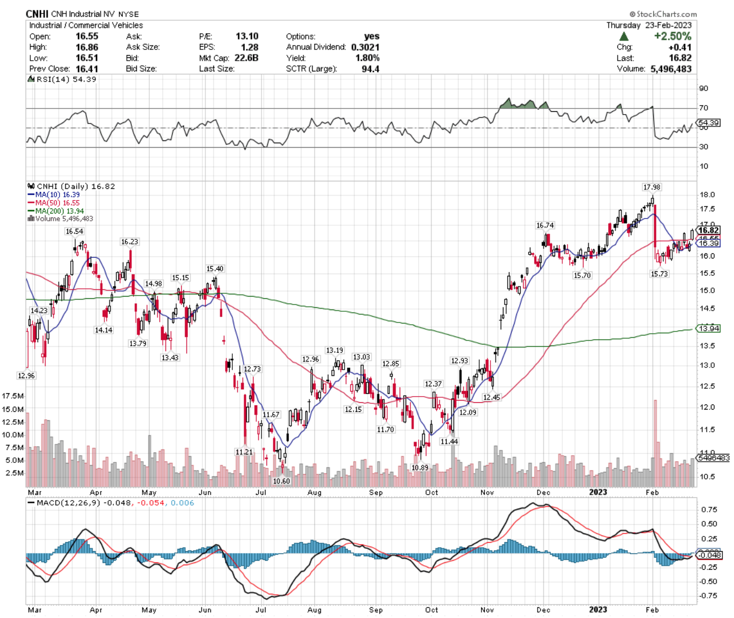Click the volume bars icon in legend

(31, 219)
